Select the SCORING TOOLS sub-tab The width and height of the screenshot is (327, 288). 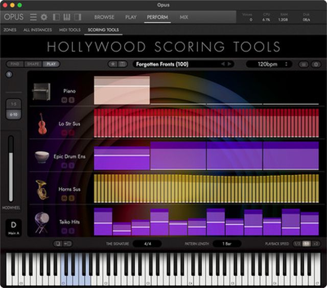pos(103,30)
